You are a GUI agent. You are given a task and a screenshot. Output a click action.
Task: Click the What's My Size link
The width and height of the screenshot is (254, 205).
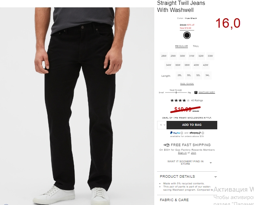point(207,92)
